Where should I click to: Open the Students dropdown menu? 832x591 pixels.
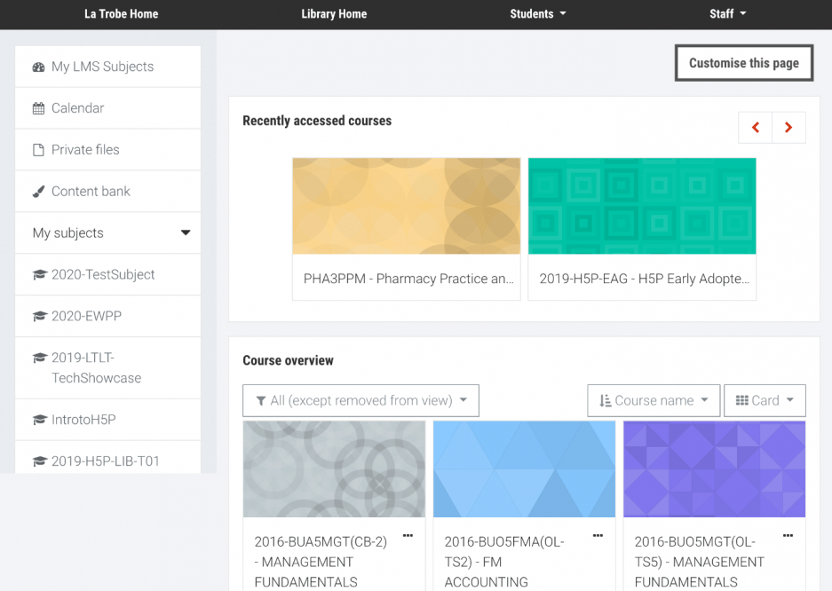537,14
